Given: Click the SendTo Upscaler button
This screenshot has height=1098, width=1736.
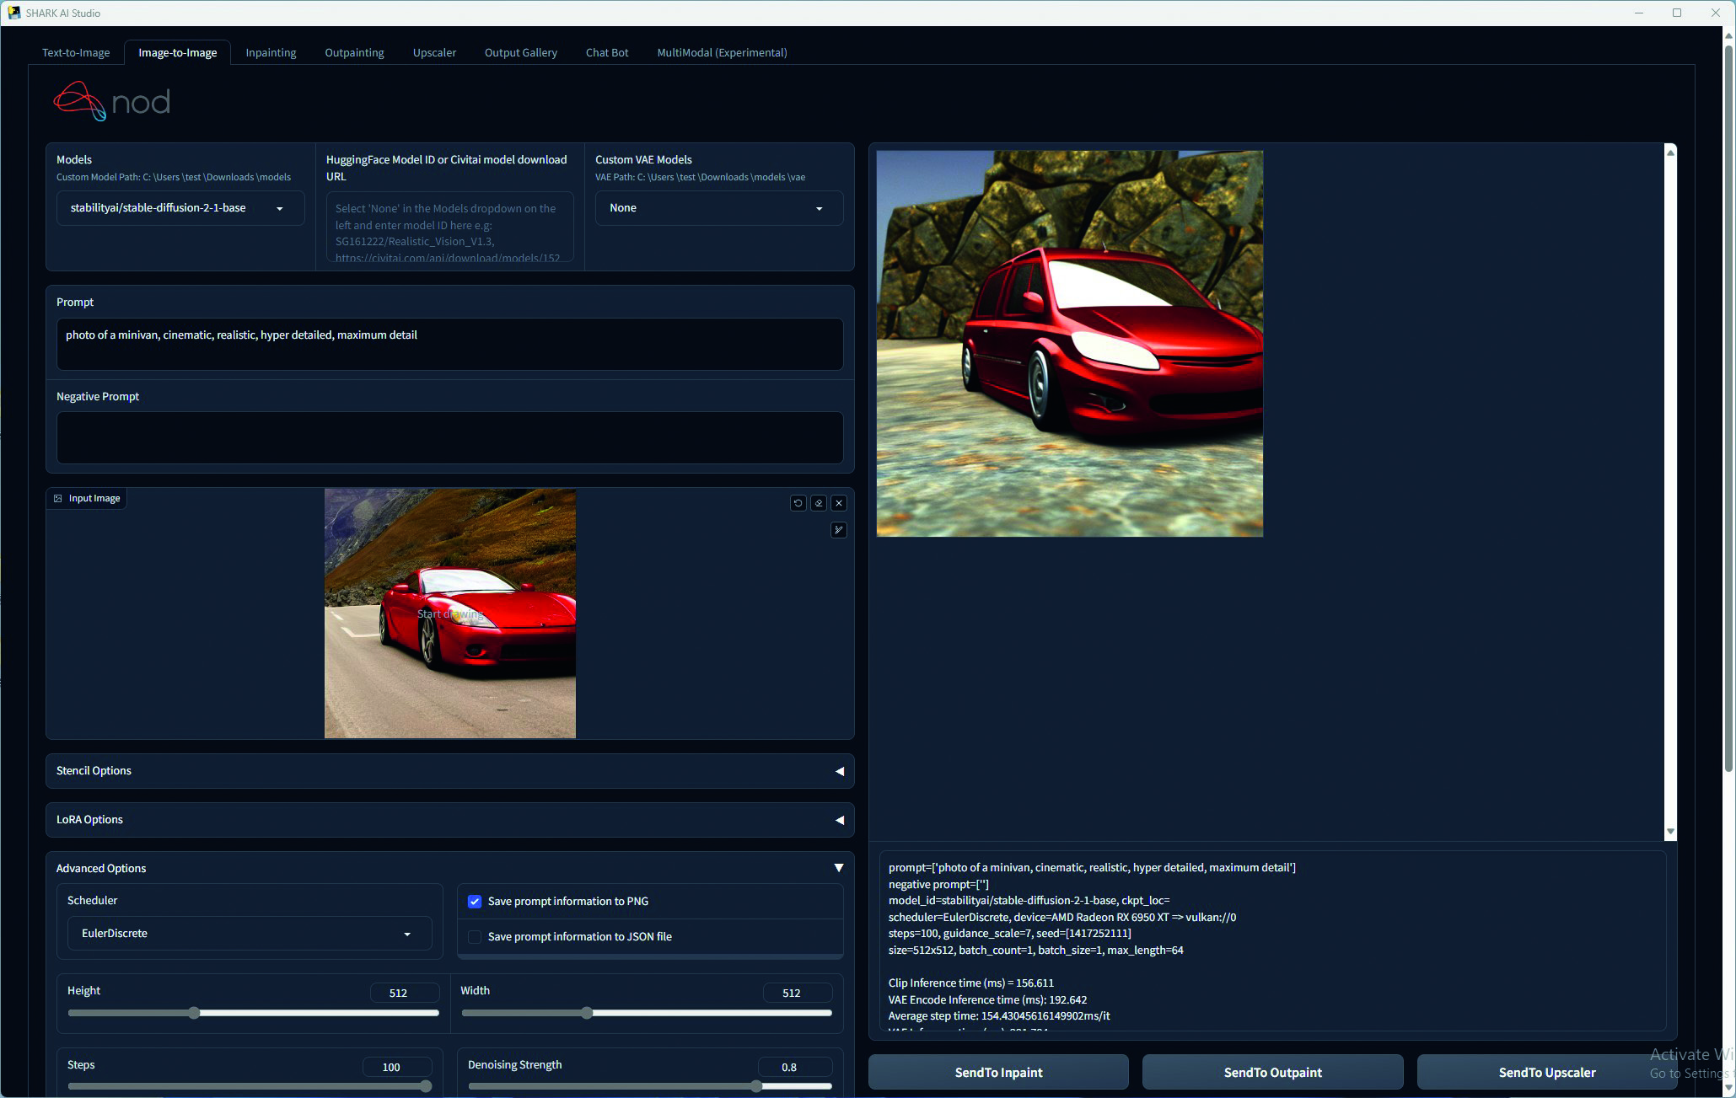Looking at the screenshot, I should click(x=1546, y=1073).
